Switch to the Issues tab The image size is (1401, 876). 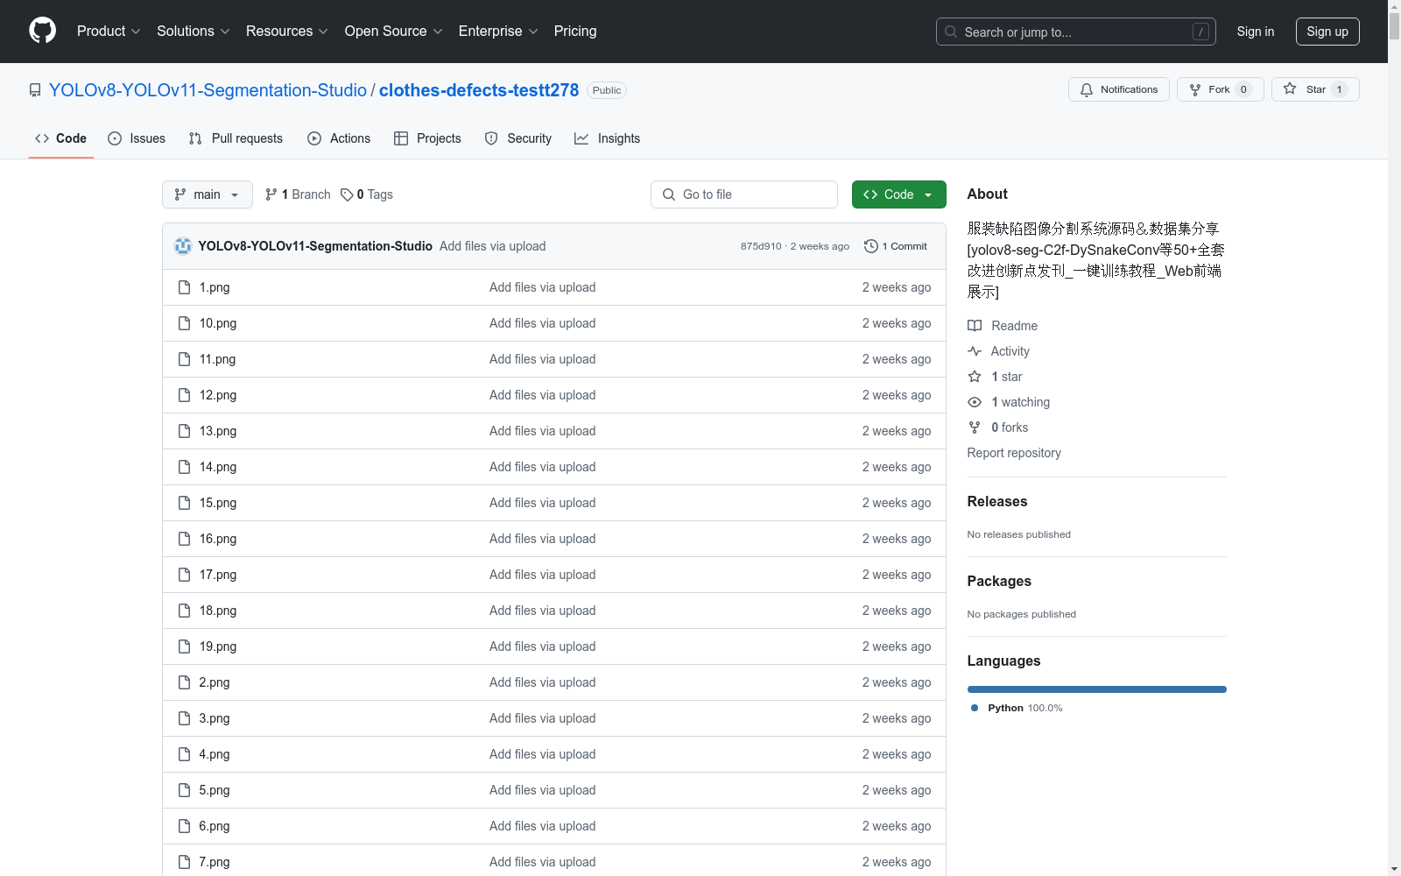(137, 138)
